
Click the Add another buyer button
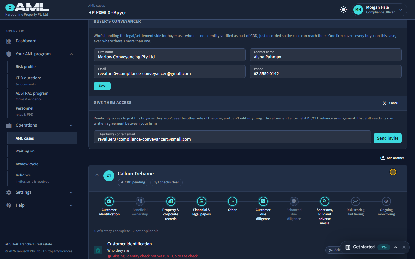[392, 158]
